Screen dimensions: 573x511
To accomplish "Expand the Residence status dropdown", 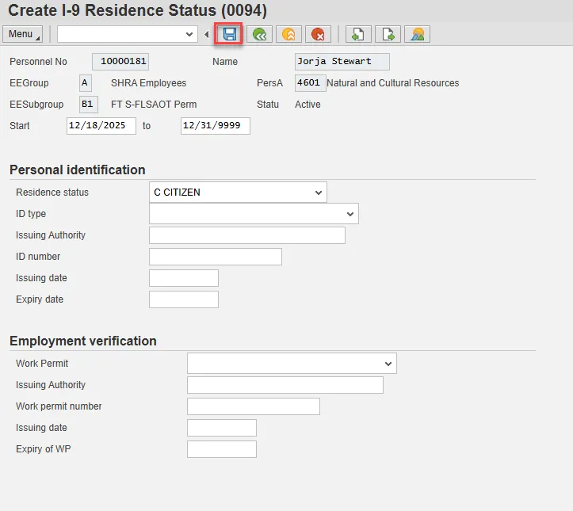I will [x=318, y=193].
